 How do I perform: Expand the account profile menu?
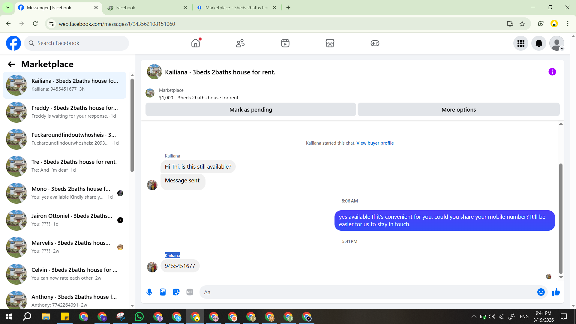coord(557,43)
